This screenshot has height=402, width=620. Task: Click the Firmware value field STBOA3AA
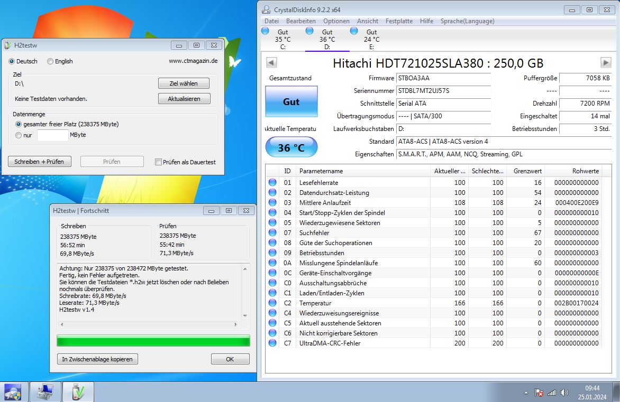point(444,78)
